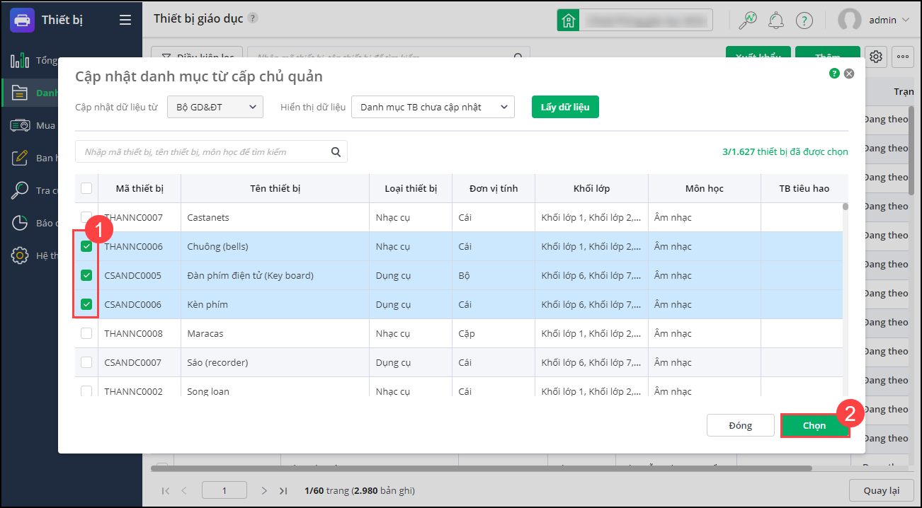Click the green help icon in dialog header
Screen dimensions: 922x508
834,73
